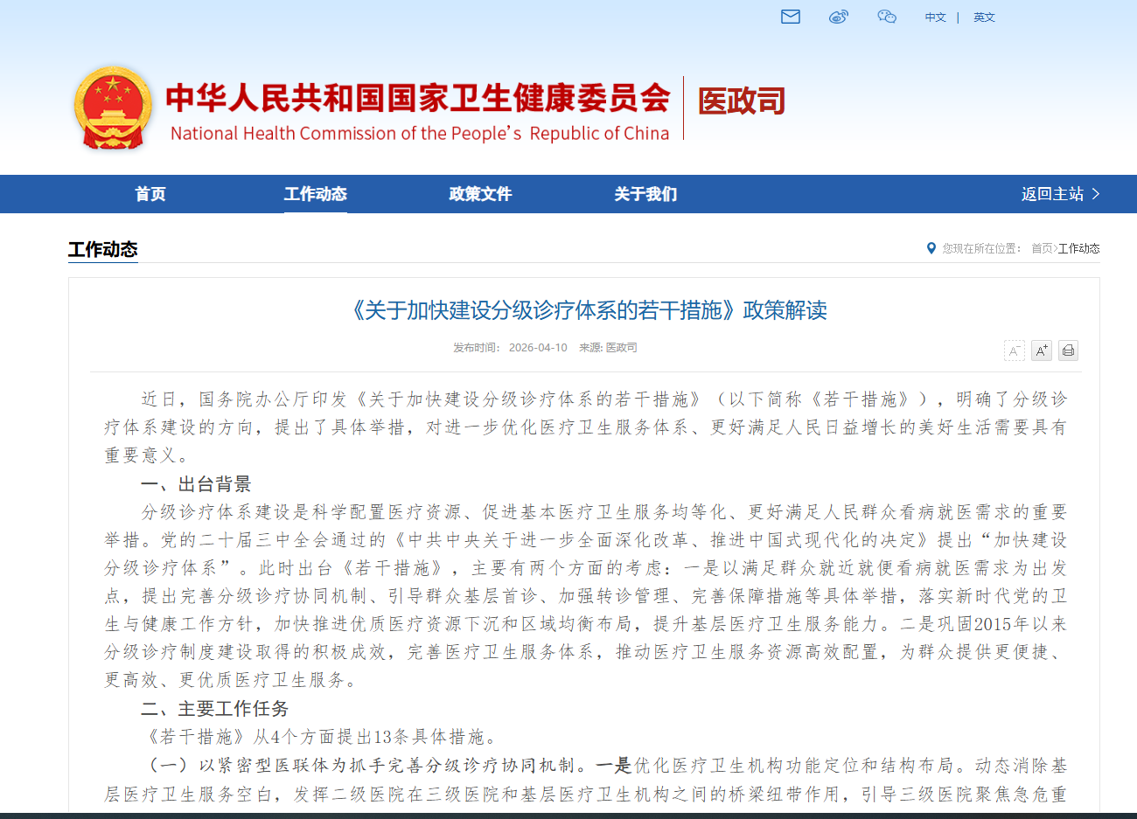Open 工作动态 navigation tab
This screenshot has height=819, width=1137.
[316, 194]
